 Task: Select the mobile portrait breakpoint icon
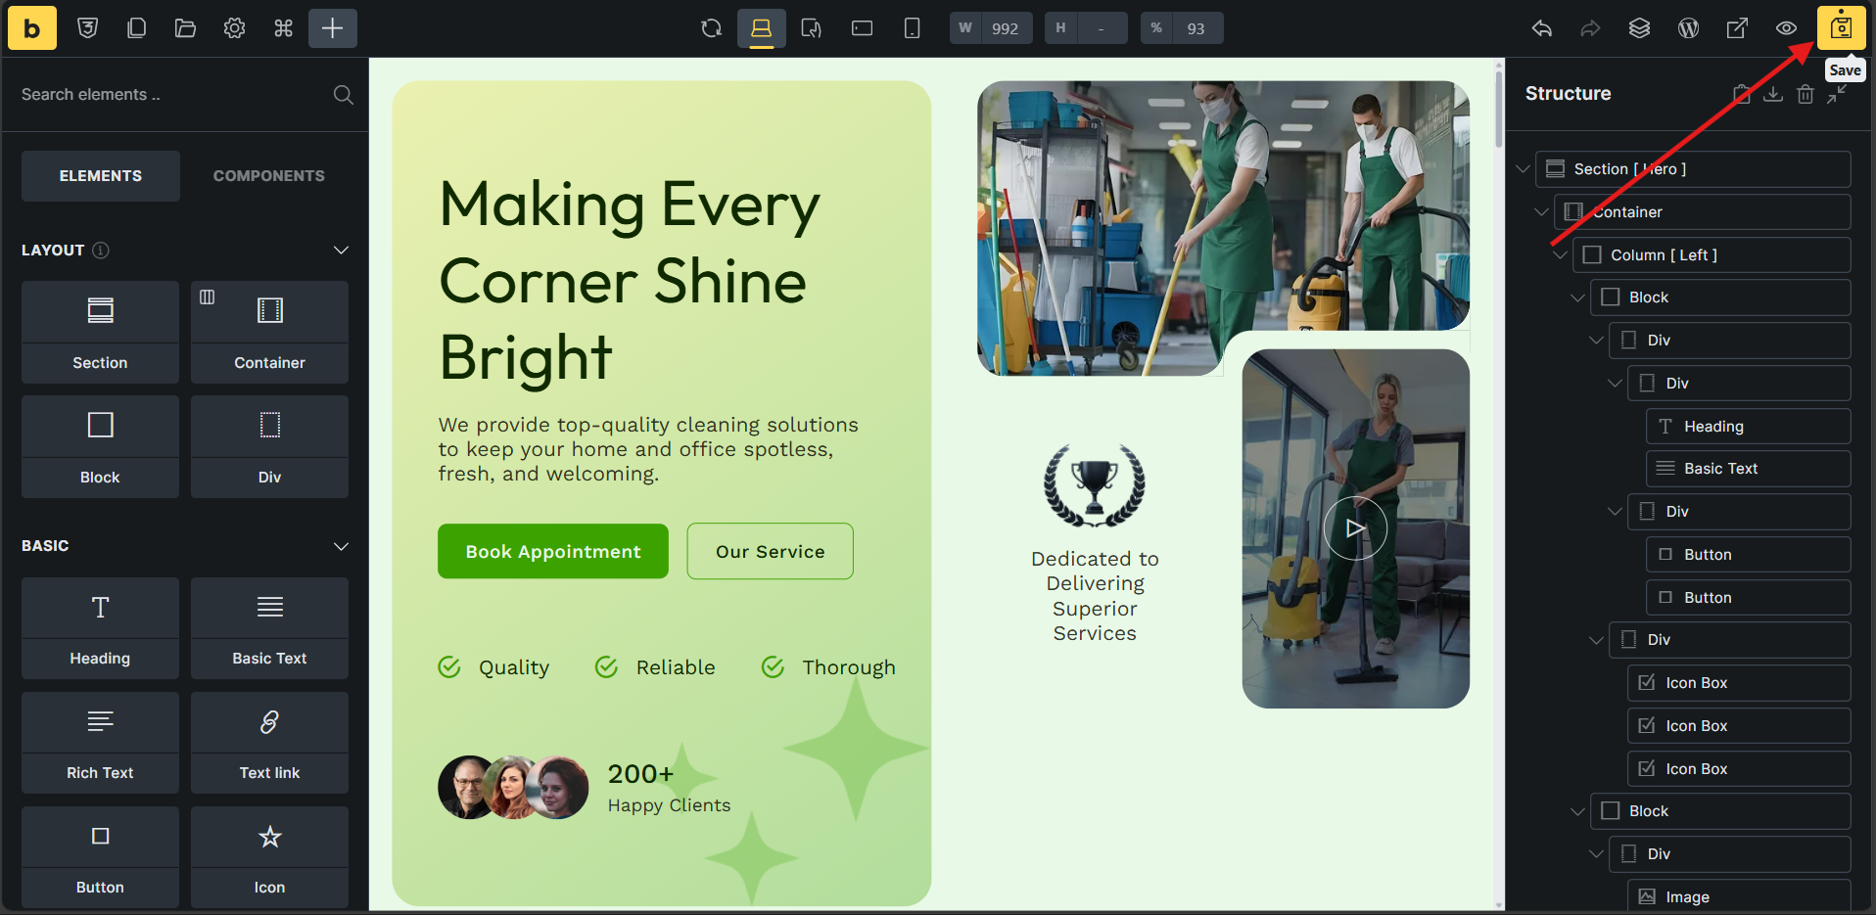(913, 28)
